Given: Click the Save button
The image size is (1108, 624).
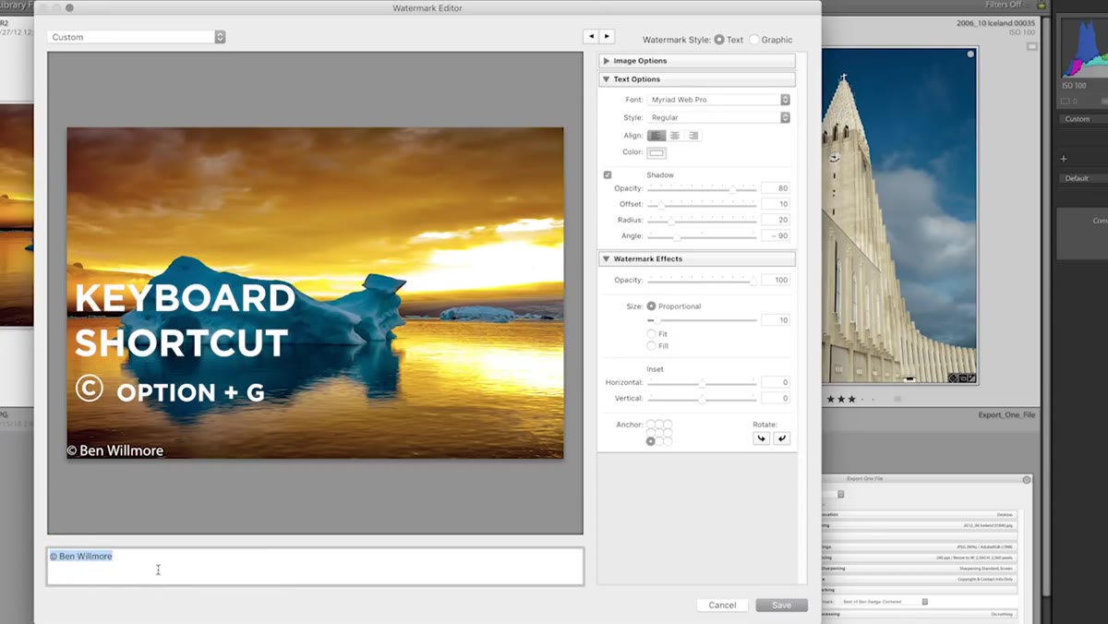Looking at the screenshot, I should pos(781,606).
